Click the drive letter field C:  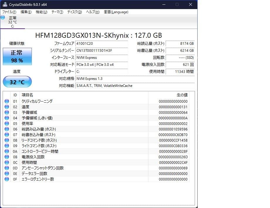102,71
